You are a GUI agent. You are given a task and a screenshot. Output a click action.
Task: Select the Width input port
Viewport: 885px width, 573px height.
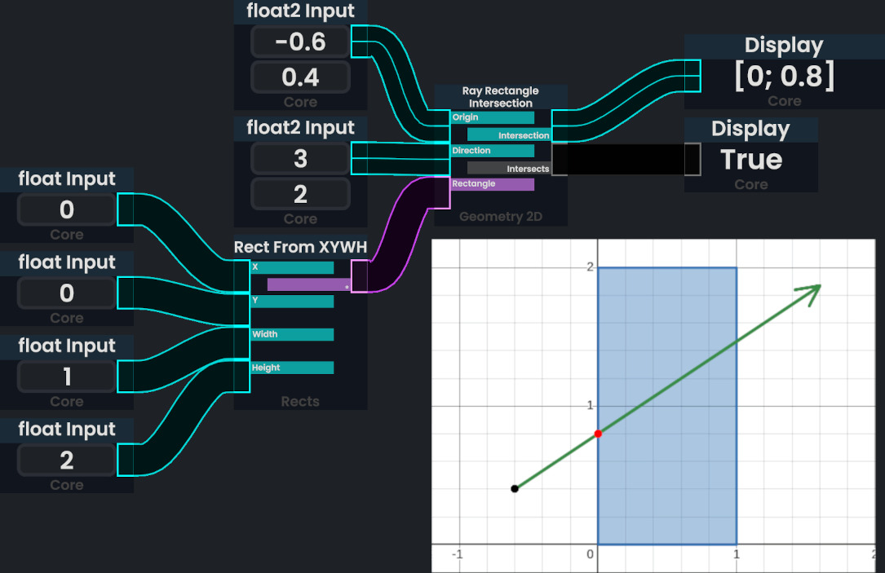[292, 334]
